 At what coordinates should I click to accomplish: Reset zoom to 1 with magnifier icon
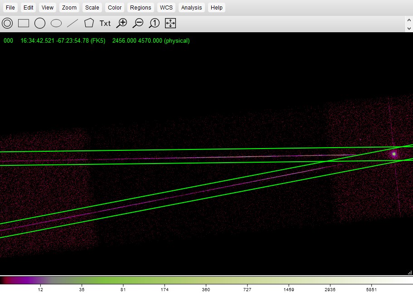click(x=154, y=23)
